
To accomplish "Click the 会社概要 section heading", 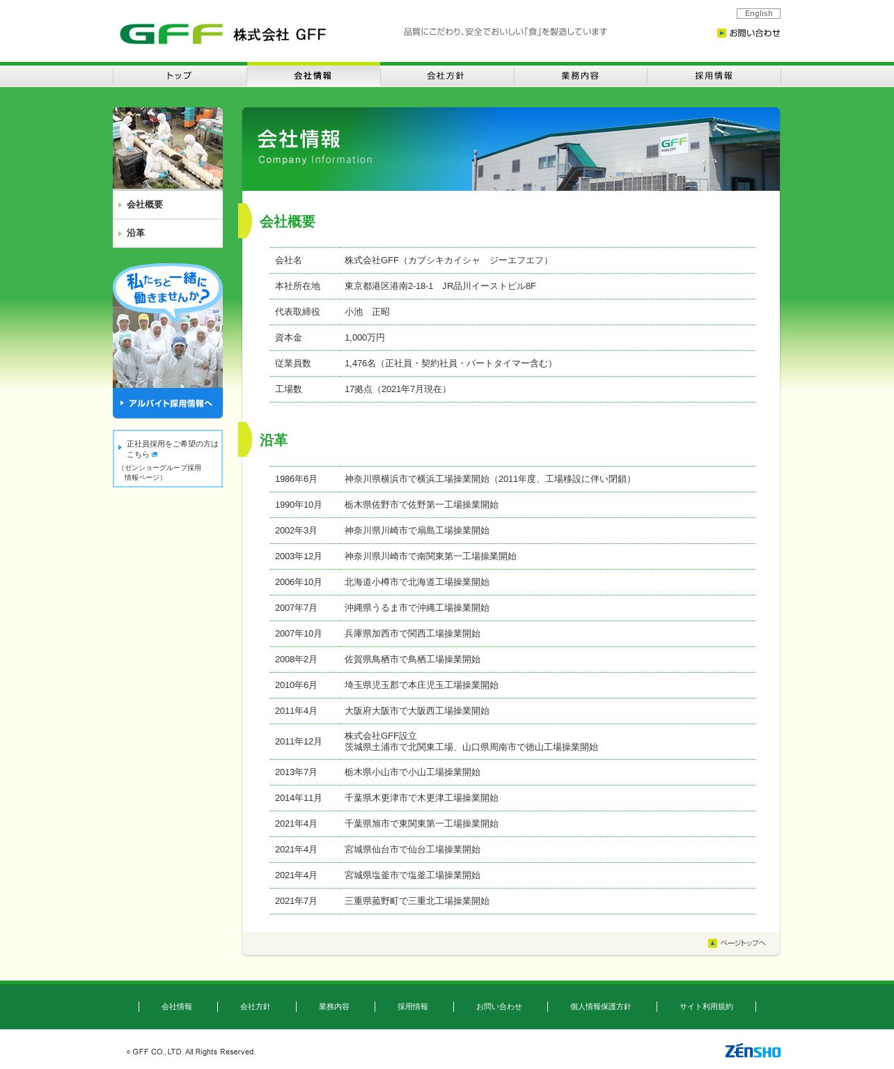I will [x=288, y=221].
